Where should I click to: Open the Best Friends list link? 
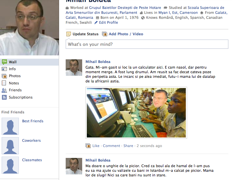[x=33, y=121]
